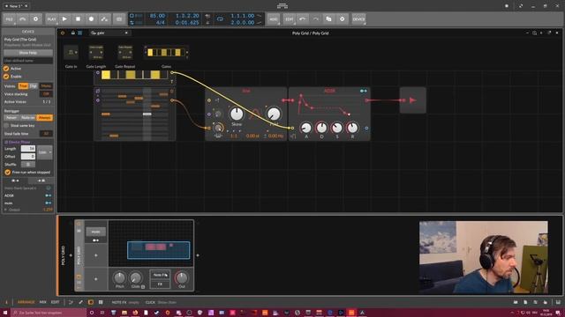Screen dimensions: 565x317
Task: Edit the Device Phase Offset field
Action: tap(27, 157)
